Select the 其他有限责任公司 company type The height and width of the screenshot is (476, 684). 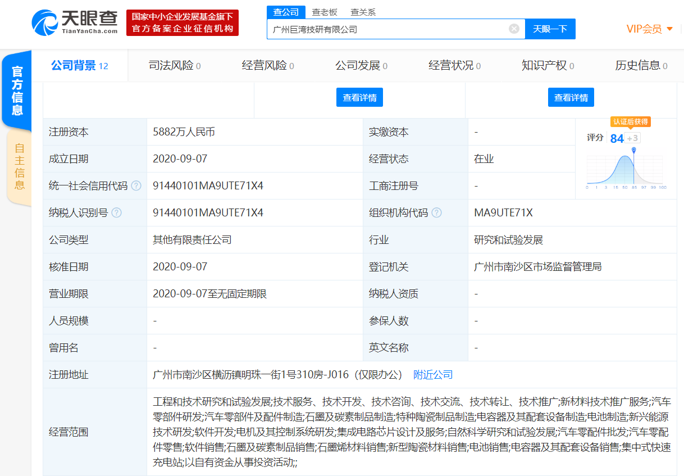point(192,240)
